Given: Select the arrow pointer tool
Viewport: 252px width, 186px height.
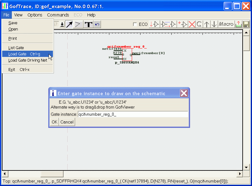Looking at the screenshot, I should (69, 24).
